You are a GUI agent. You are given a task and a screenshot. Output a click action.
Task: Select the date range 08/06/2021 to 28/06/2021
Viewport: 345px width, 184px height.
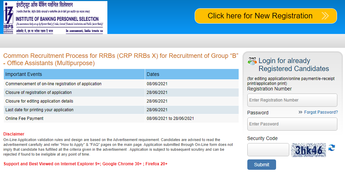tap(170, 119)
